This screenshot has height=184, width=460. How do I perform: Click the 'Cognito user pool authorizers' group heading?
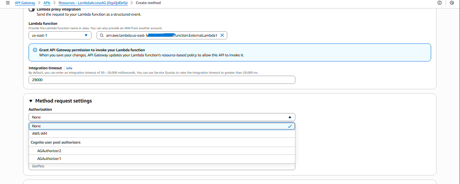(x=55, y=142)
